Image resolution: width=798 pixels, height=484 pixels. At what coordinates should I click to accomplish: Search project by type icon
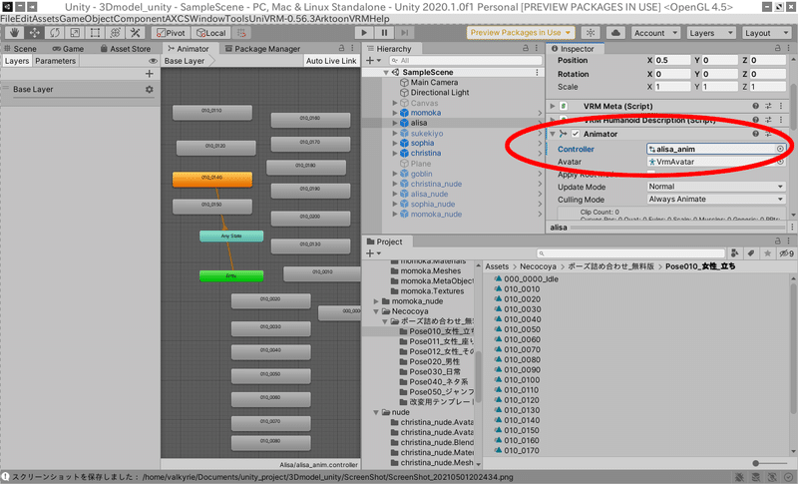coord(734,252)
